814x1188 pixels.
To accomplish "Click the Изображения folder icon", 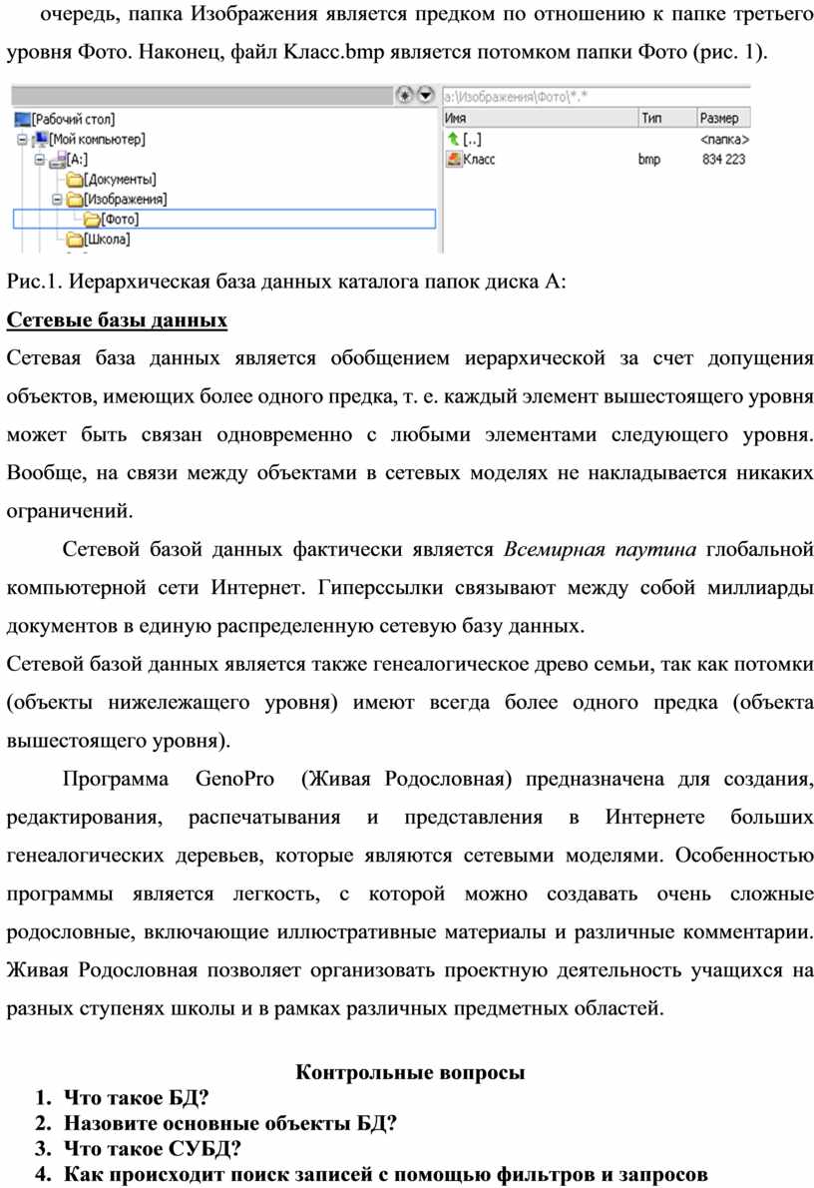I will (x=74, y=199).
